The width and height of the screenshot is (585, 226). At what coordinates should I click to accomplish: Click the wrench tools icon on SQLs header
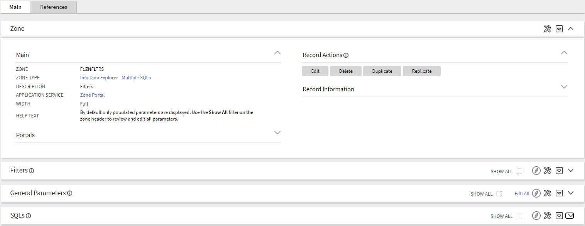[x=547, y=216]
